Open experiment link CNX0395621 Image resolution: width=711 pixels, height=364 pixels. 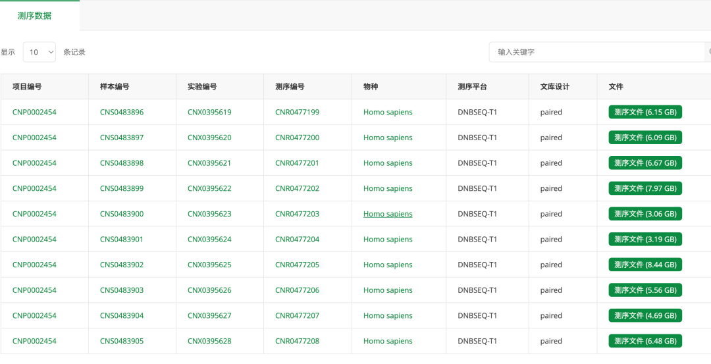tap(209, 163)
